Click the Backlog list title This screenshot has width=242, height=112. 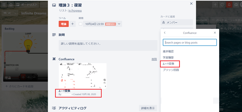click(x=9, y=29)
